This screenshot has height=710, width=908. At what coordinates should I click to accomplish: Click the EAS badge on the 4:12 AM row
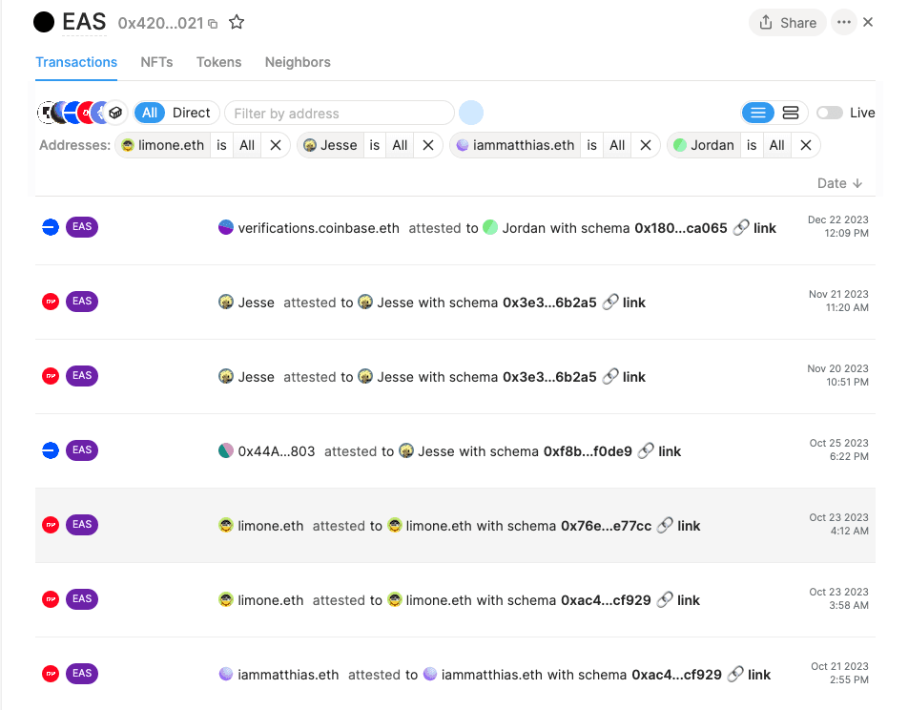point(82,525)
